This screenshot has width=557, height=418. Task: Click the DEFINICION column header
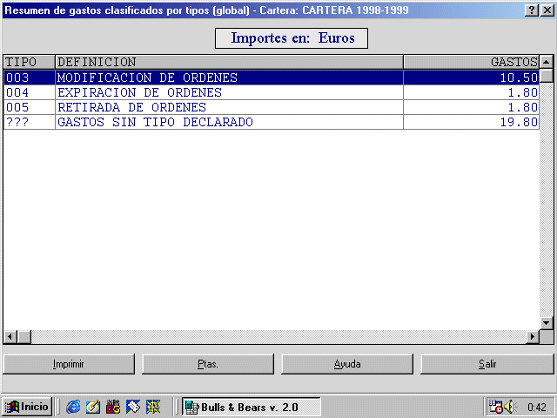[x=229, y=62]
